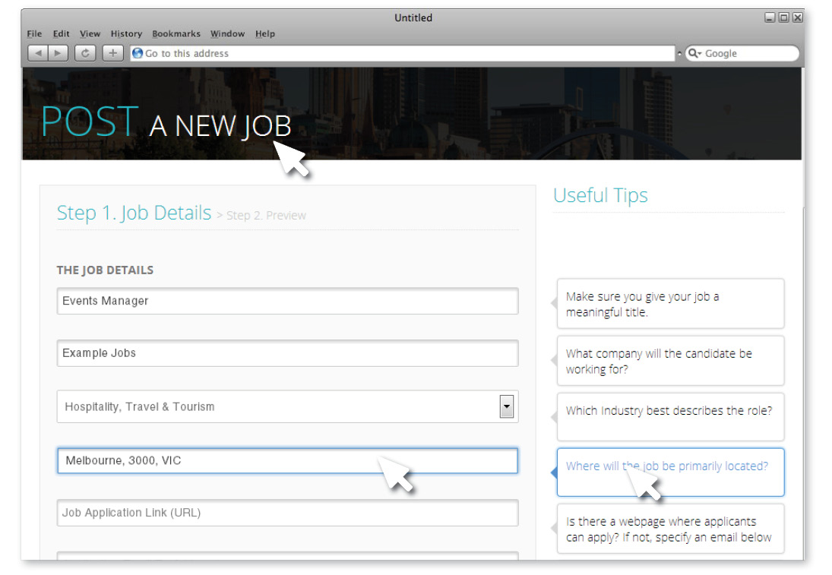Open the Help menu
The height and width of the screenshot is (575, 832).
(x=265, y=33)
